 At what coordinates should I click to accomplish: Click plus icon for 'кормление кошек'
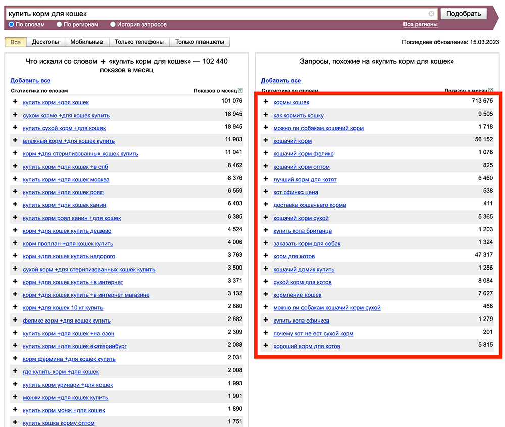click(x=266, y=294)
